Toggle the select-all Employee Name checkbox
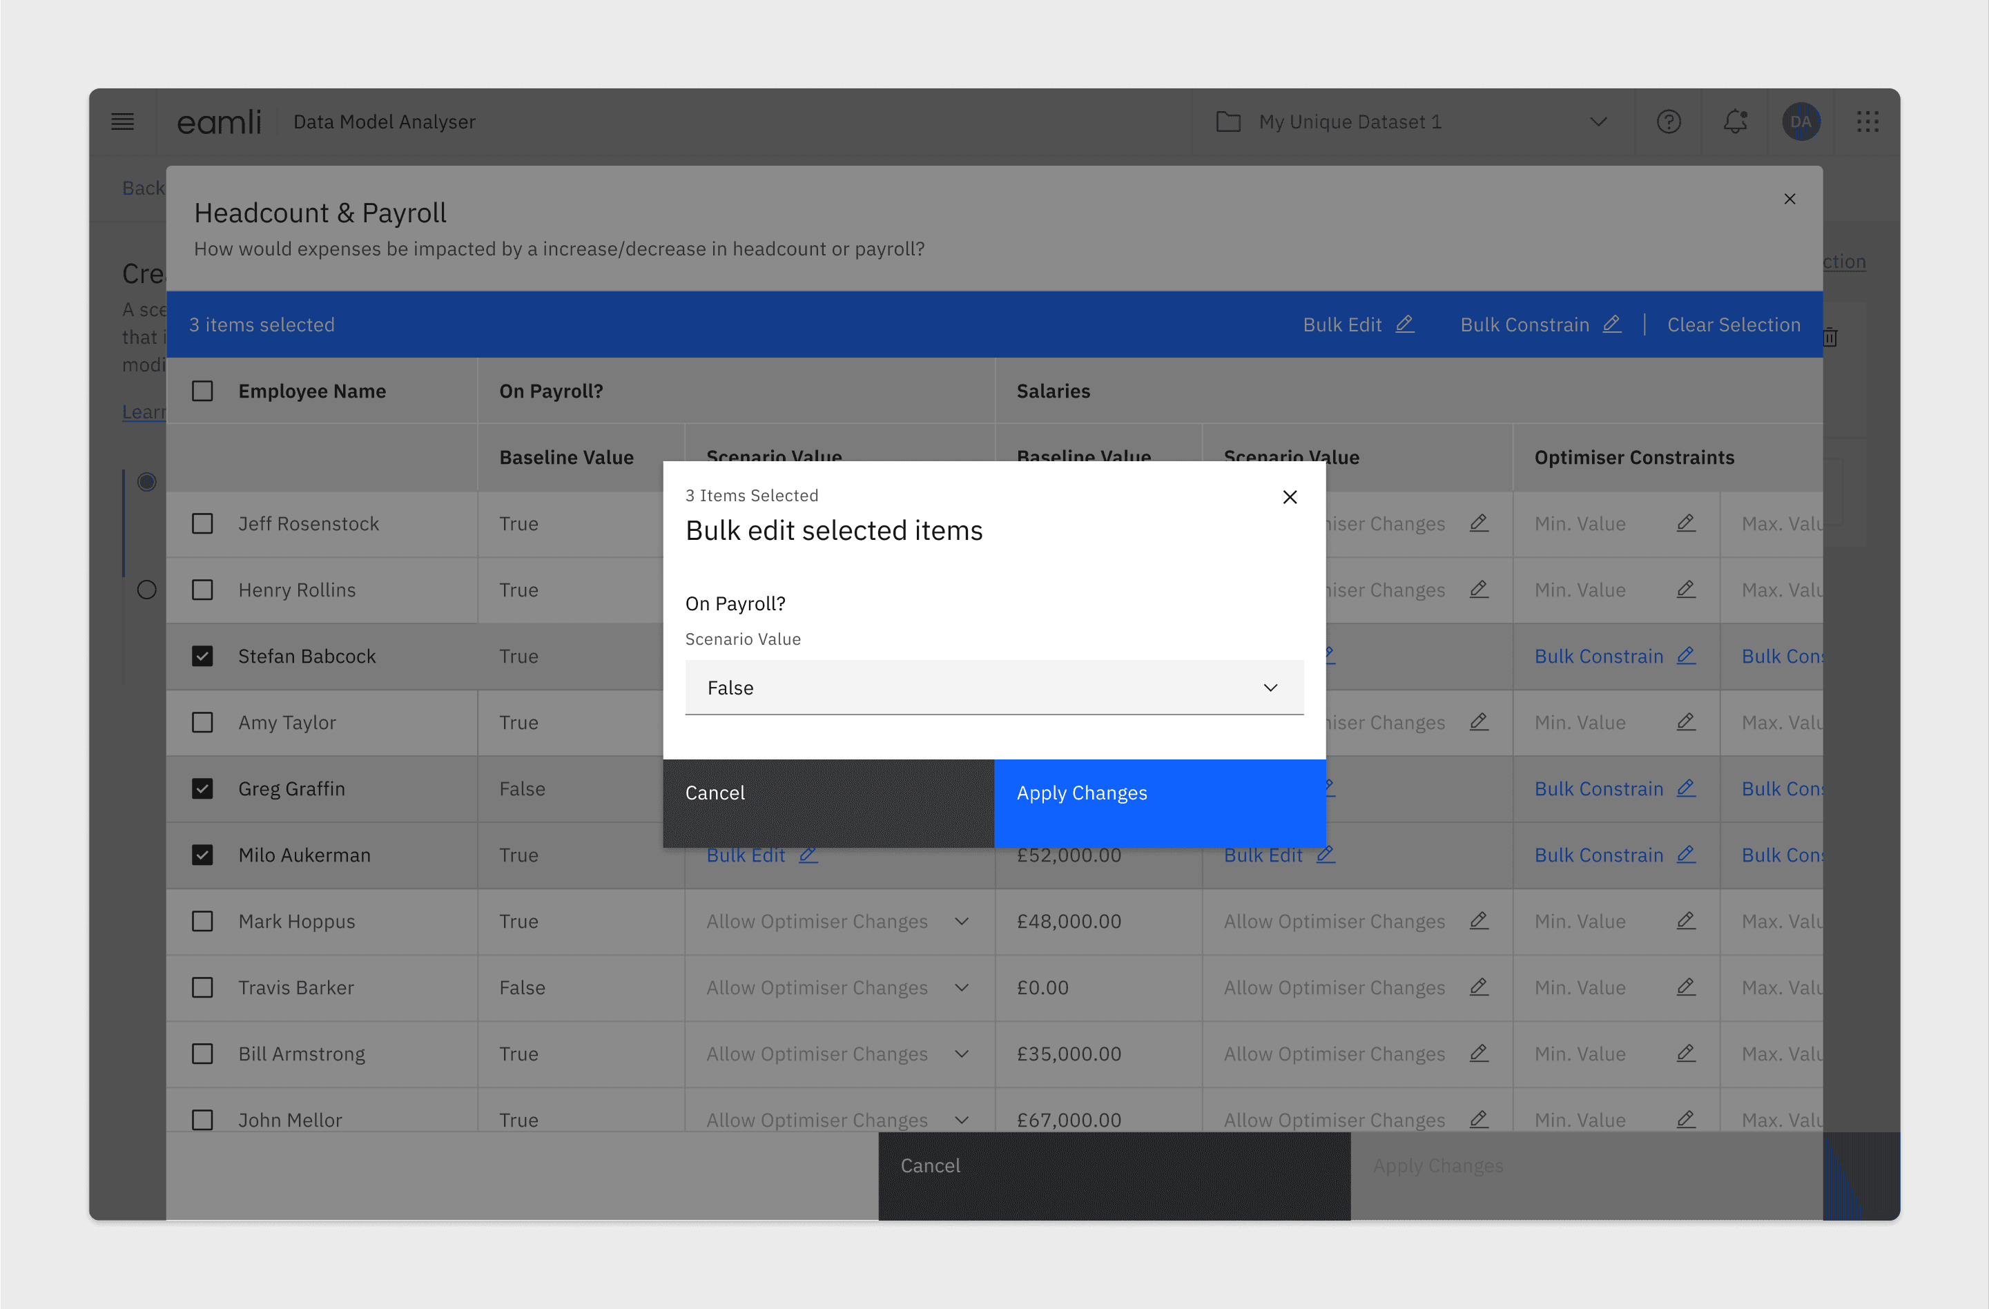This screenshot has height=1309, width=1989. (202, 391)
